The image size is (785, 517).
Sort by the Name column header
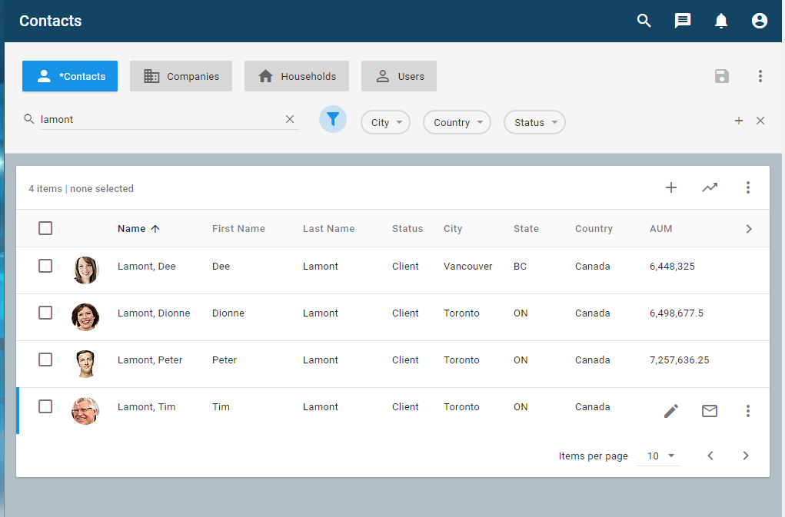(131, 228)
